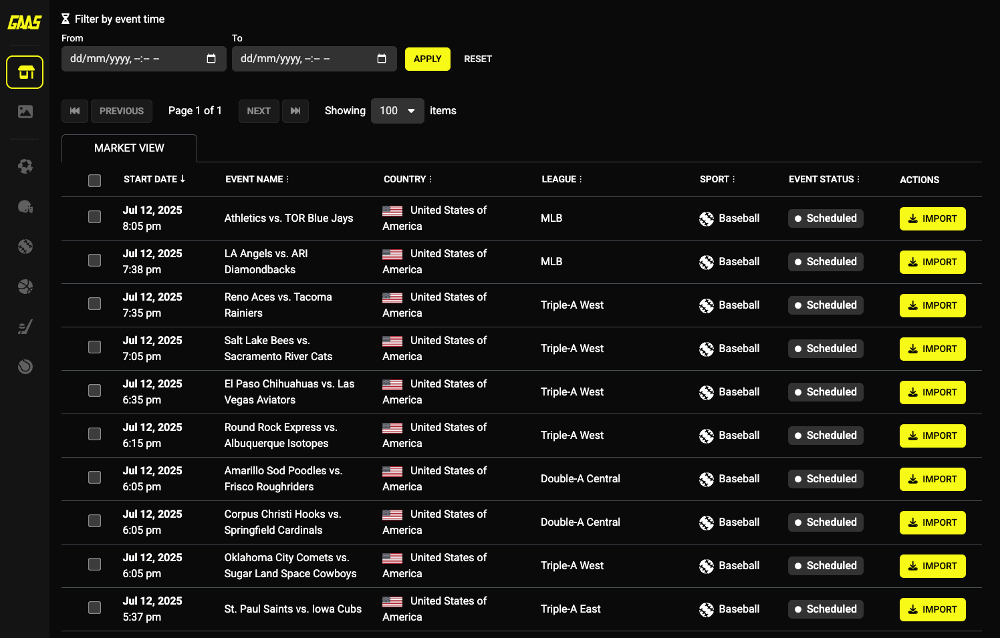Viewport: 1000px width, 638px height.
Task: Open the League column options menu
Action: tap(580, 180)
